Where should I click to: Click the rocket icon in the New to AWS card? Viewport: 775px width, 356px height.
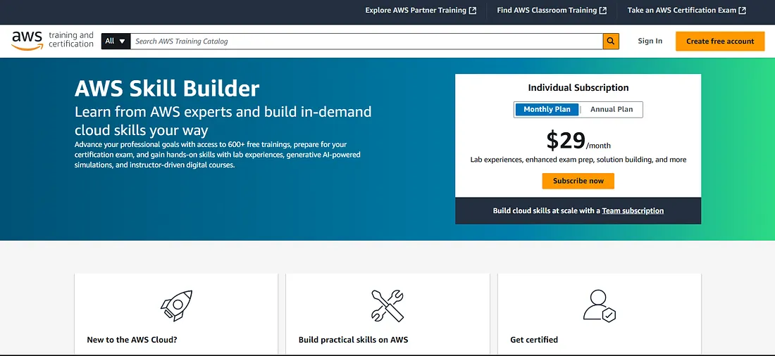pyautogui.click(x=176, y=305)
